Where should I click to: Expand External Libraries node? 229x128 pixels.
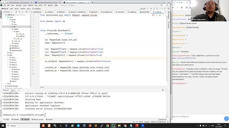pos(4,86)
